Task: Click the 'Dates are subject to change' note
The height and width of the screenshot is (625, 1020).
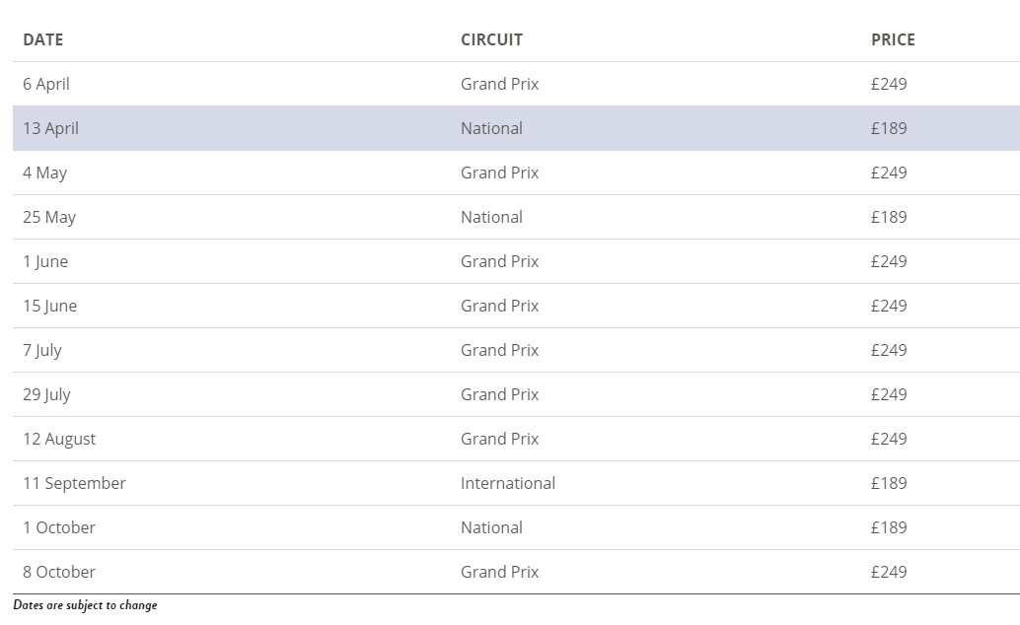Action: tap(85, 605)
